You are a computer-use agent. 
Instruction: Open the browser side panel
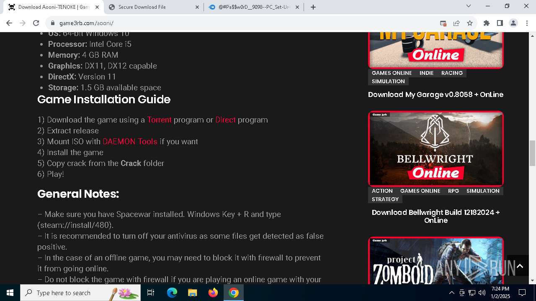(500, 23)
